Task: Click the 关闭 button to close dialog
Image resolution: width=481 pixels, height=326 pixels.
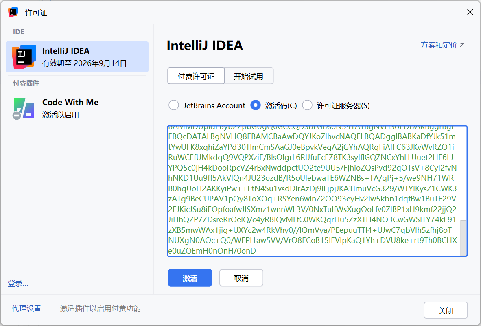Action: pyautogui.click(x=446, y=310)
